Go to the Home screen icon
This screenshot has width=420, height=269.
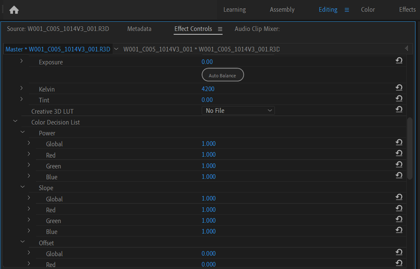point(14,10)
